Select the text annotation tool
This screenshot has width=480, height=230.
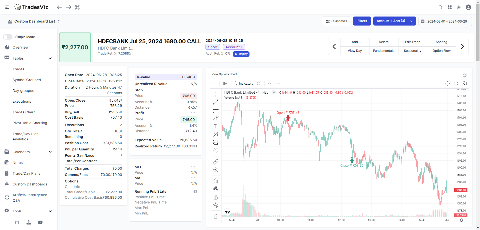tap(216, 126)
